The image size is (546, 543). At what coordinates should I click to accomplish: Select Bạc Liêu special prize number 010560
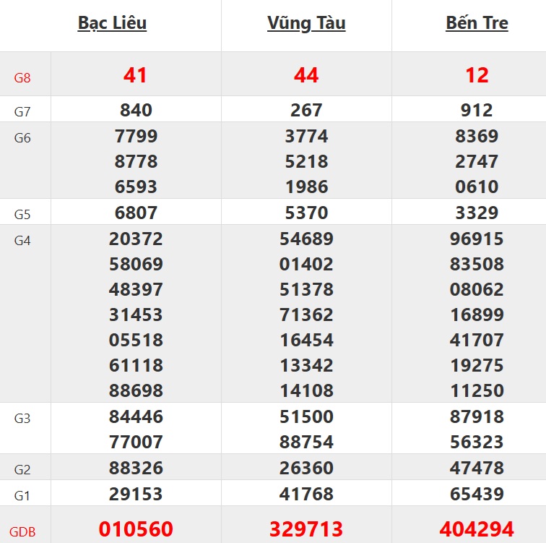[x=136, y=529]
